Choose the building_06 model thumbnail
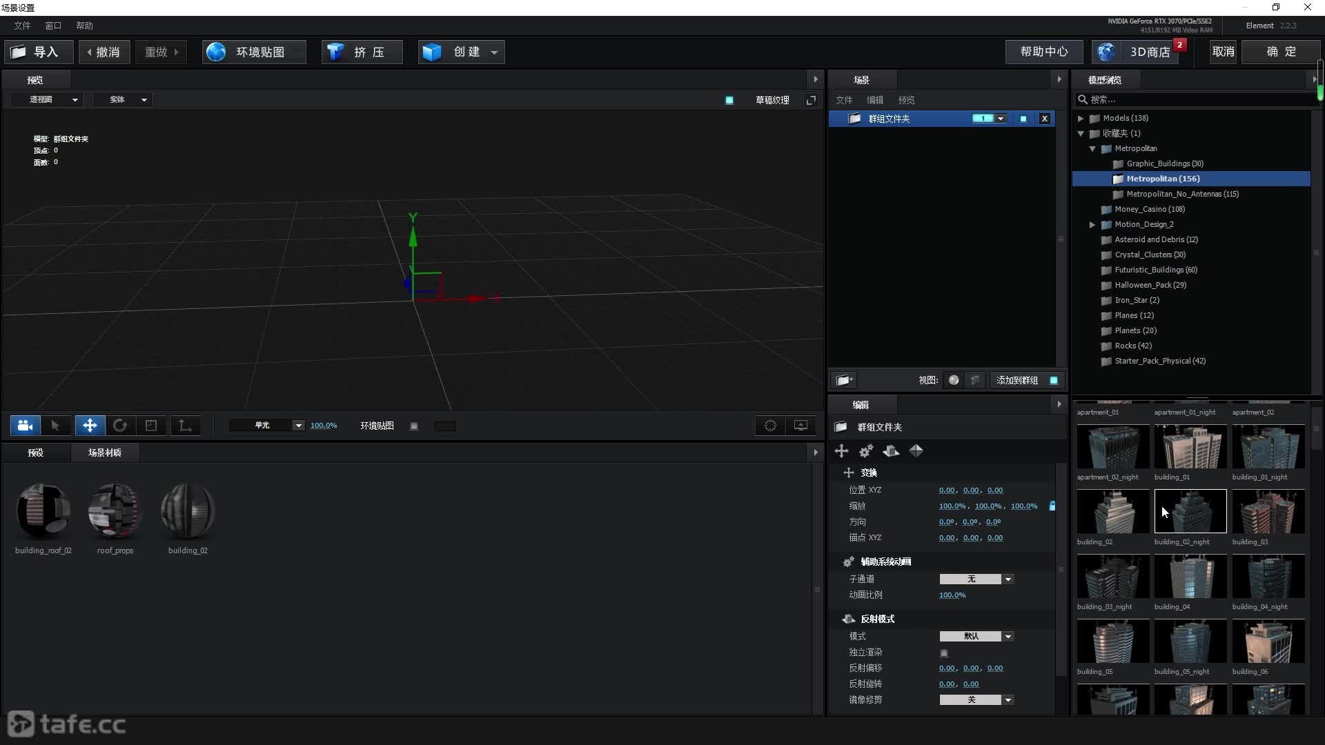This screenshot has width=1325, height=745. 1268,641
